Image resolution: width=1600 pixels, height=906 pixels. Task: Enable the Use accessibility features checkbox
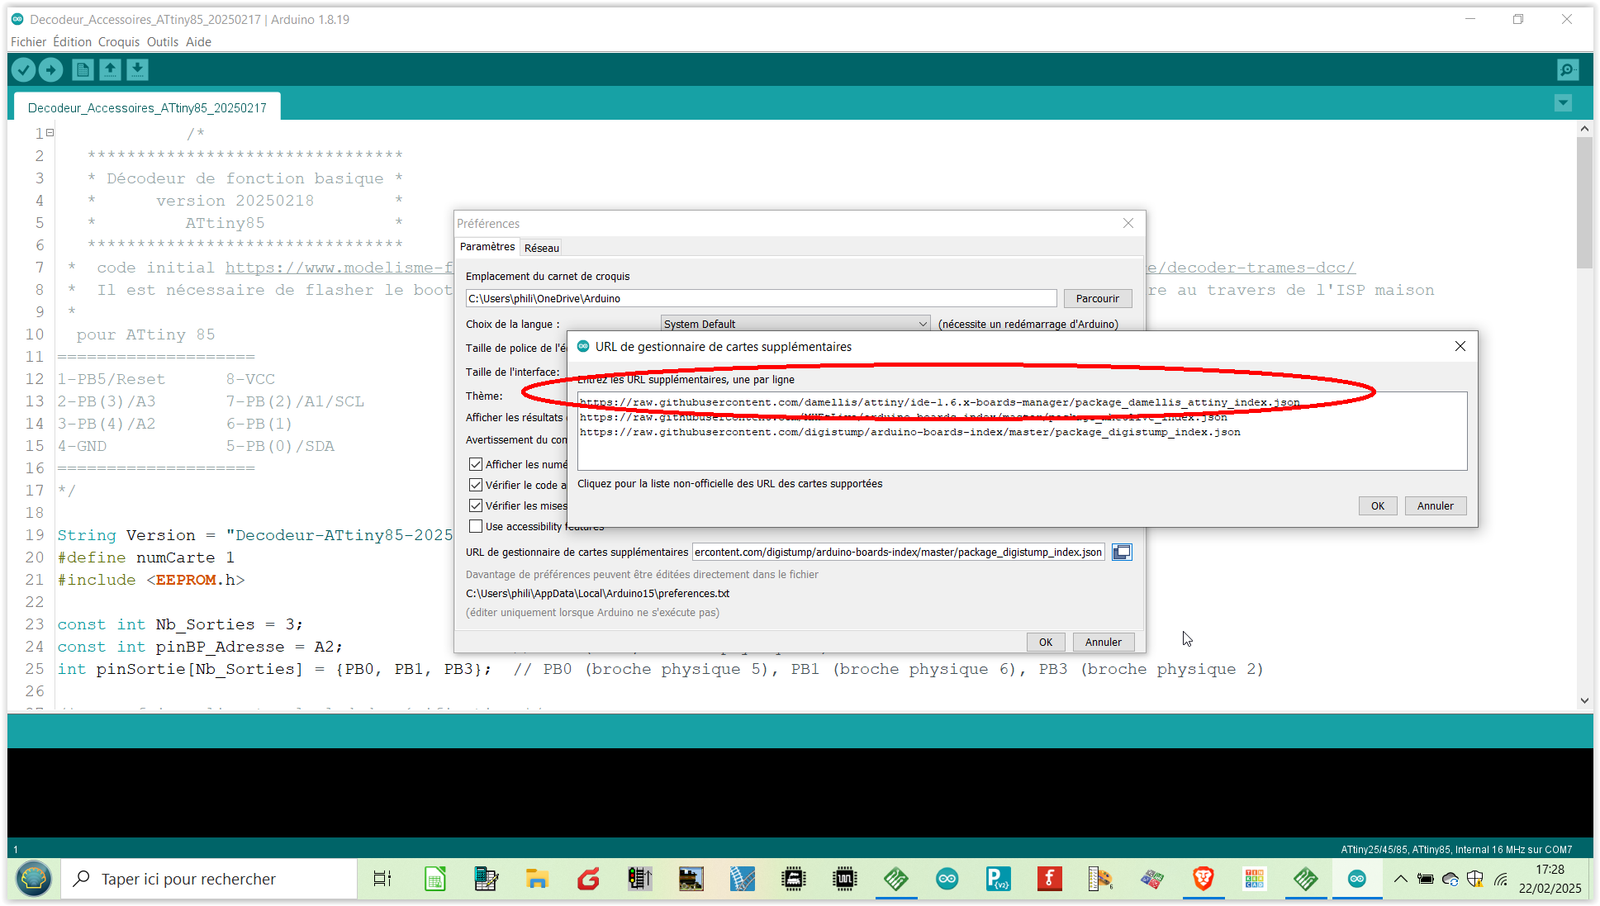click(476, 526)
